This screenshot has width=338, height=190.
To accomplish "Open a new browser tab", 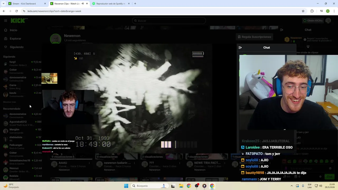I will [x=135, y=4].
